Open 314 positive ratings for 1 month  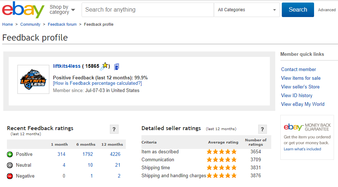click(61, 154)
